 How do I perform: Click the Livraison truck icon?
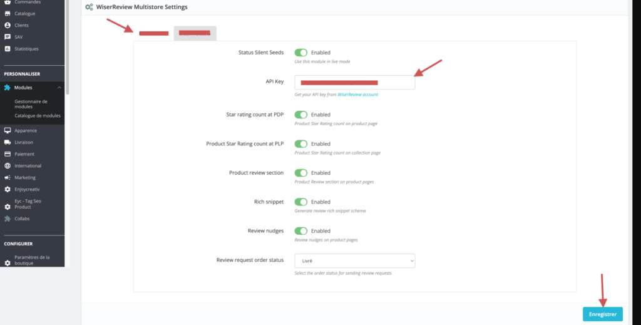click(x=8, y=142)
